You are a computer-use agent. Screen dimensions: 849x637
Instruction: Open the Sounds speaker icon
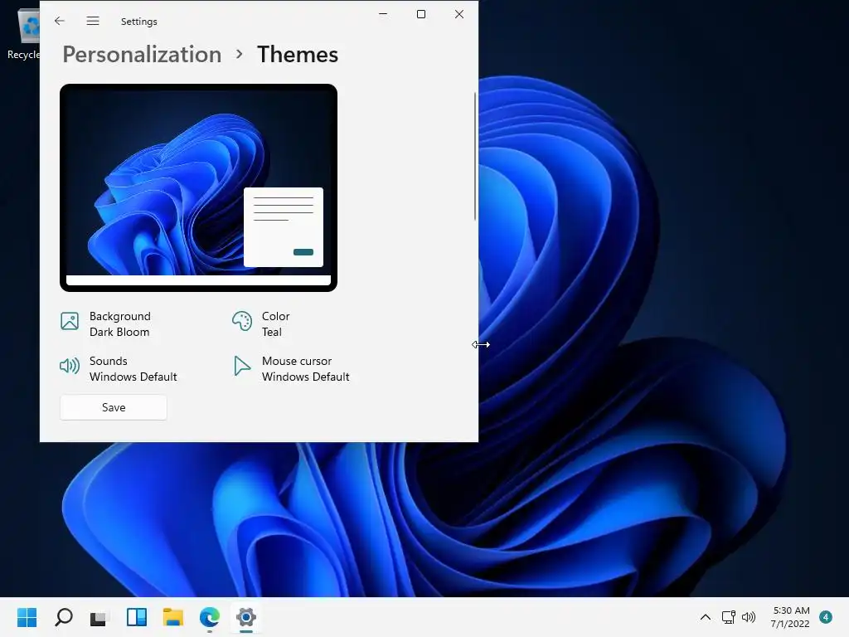click(70, 366)
